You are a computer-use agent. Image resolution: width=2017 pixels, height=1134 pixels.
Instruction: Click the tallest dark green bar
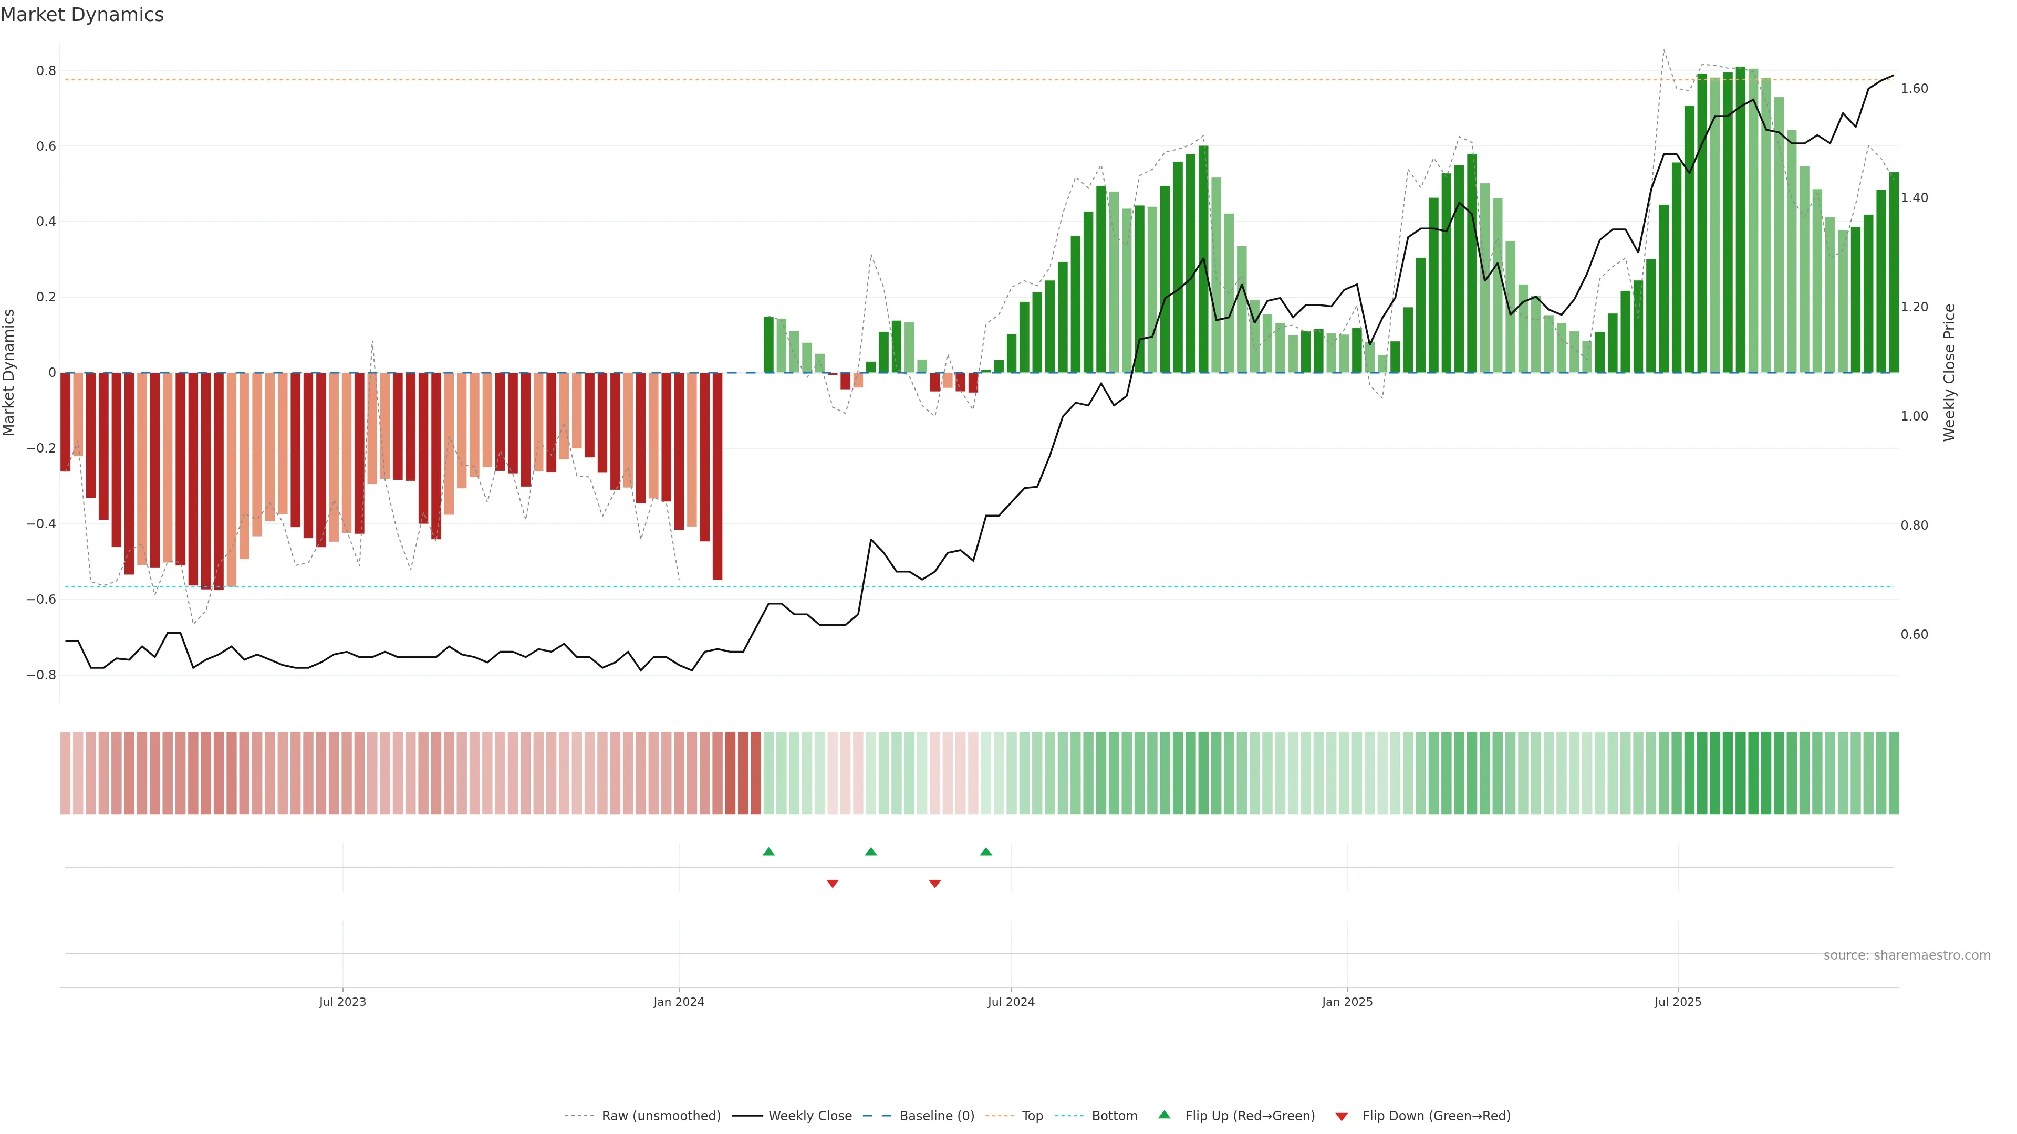[x=1740, y=219]
